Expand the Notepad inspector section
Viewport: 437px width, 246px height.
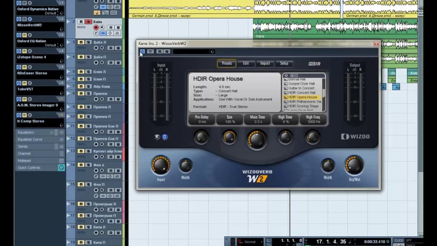(x=40, y=161)
